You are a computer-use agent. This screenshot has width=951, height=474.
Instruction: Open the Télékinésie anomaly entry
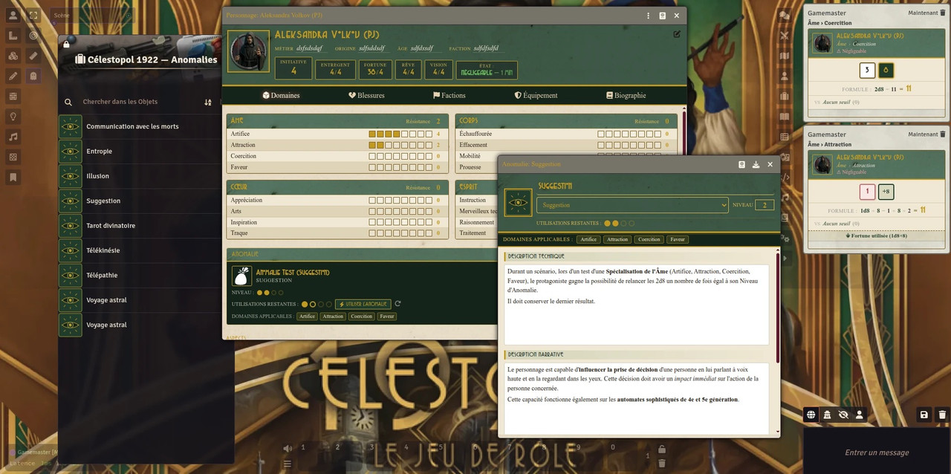tap(140, 250)
